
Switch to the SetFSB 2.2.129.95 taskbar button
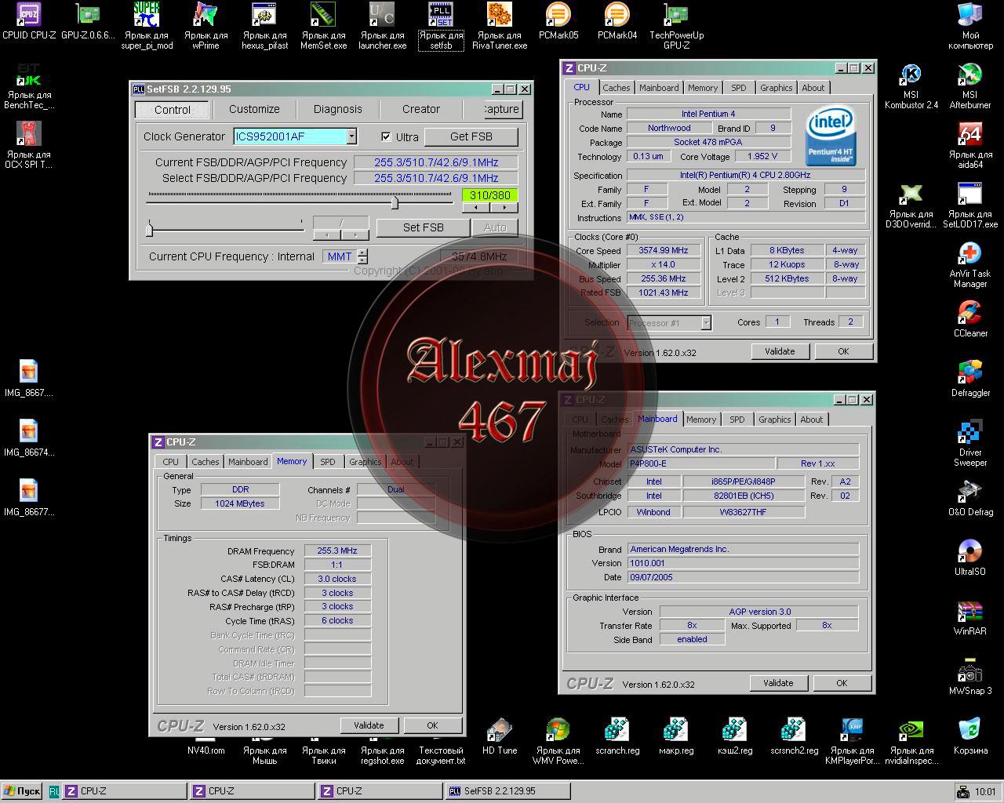pos(507,791)
